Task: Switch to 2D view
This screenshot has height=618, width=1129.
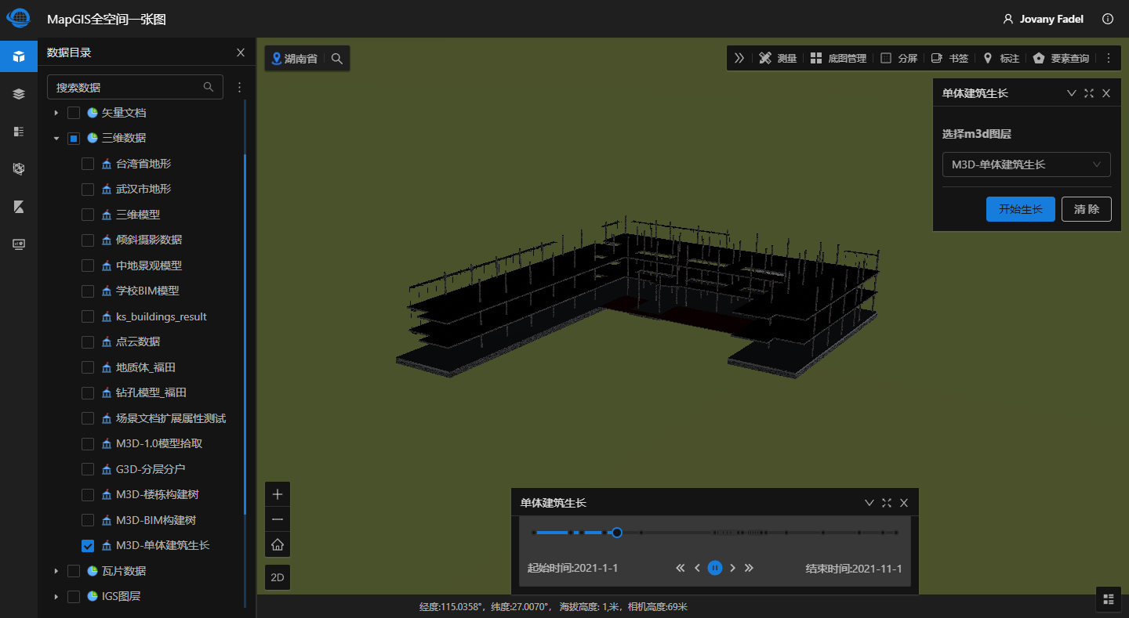Action: point(278,577)
